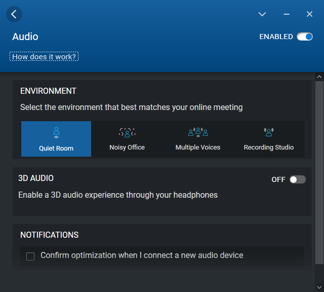
Task: Choose the Noisy Office environment icon
Action: [x=127, y=132]
